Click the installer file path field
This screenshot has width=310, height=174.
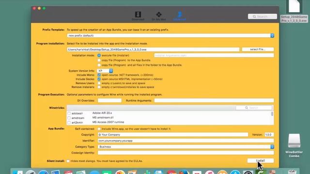pos(153,49)
